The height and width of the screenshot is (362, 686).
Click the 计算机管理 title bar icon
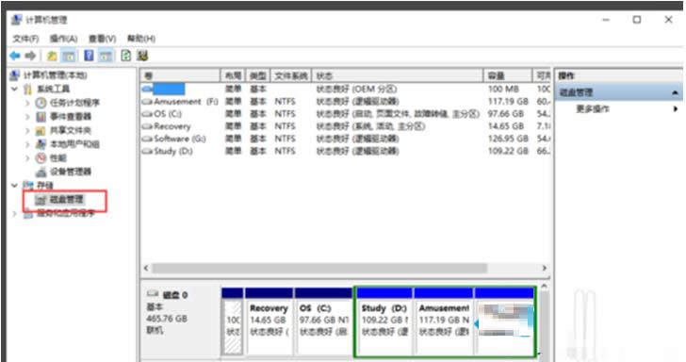[17, 20]
